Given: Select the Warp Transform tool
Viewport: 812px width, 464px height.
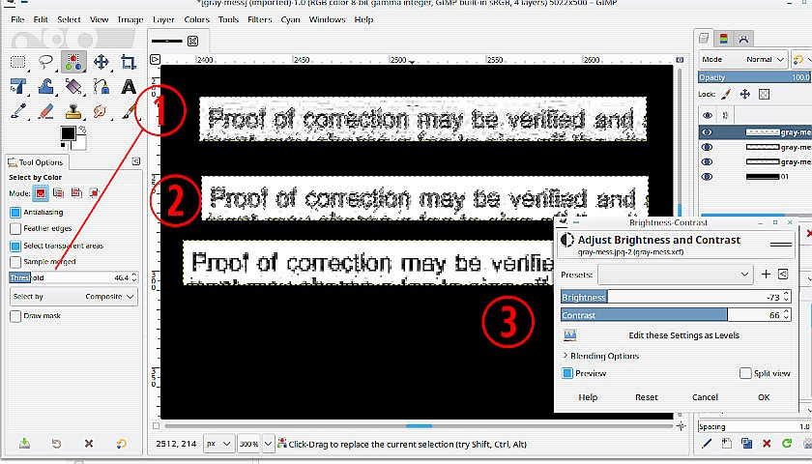Looking at the screenshot, I should tap(46, 86).
